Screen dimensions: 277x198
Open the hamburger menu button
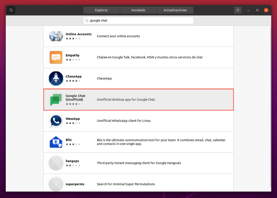click(x=238, y=10)
